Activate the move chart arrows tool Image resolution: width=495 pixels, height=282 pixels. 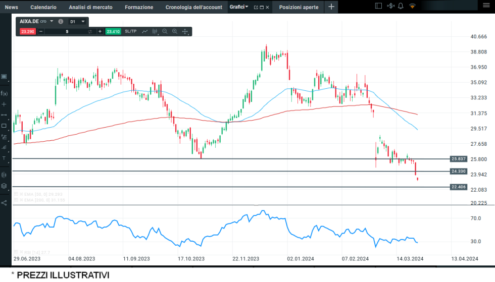(185, 32)
